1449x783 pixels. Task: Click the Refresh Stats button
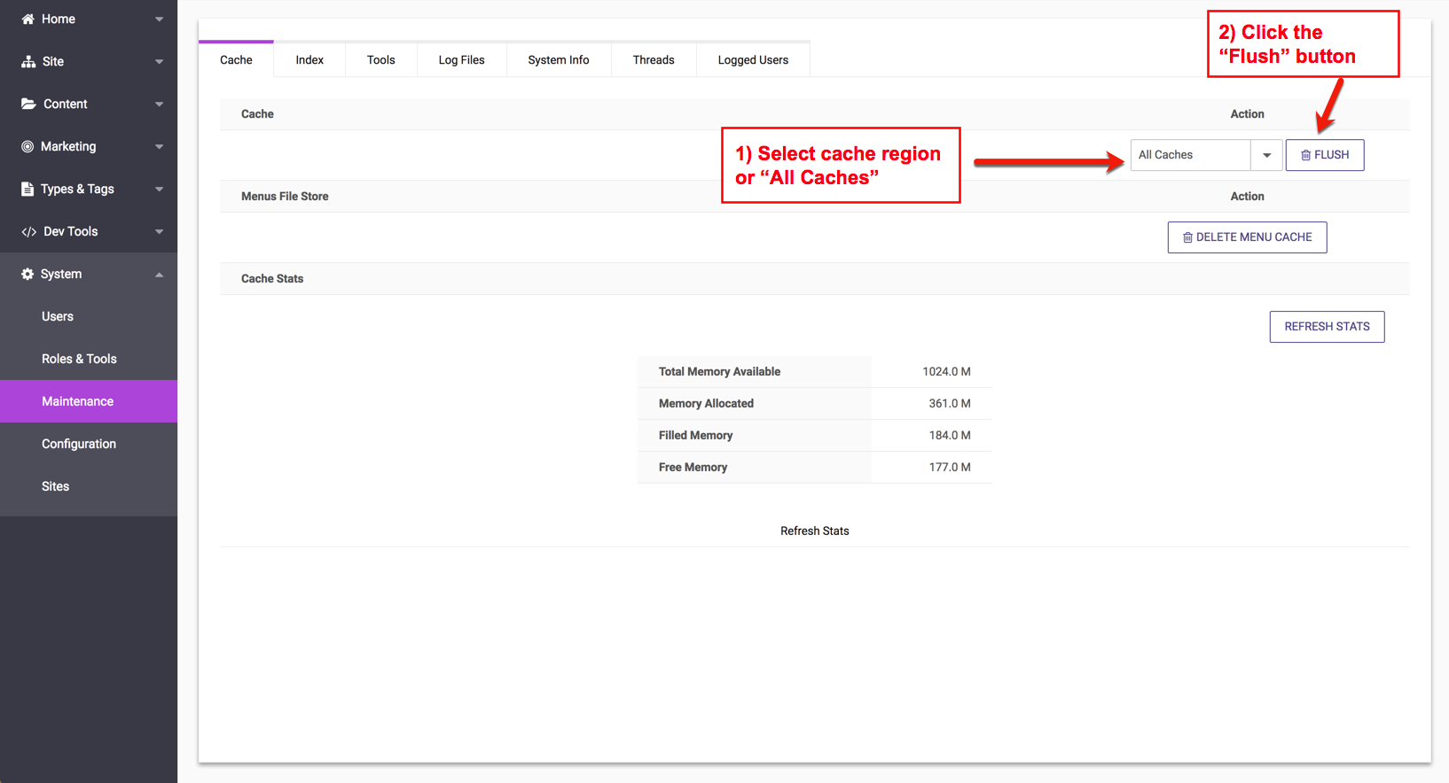(1327, 327)
